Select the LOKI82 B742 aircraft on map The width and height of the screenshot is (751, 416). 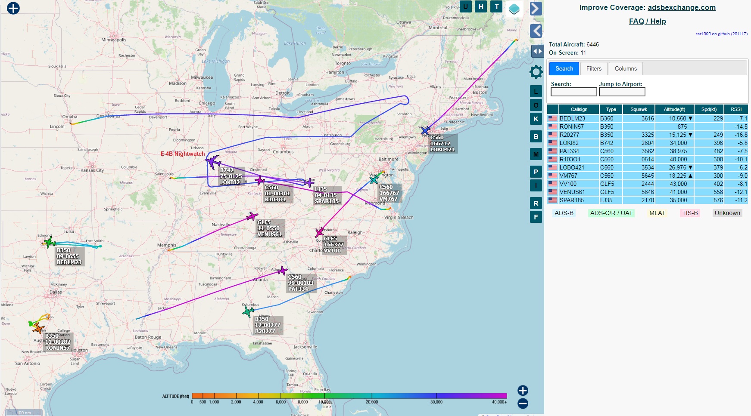click(x=213, y=162)
